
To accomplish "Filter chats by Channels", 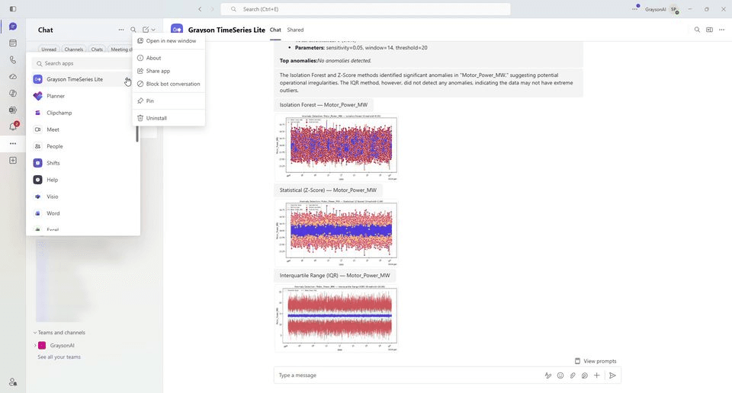I will click(x=74, y=49).
